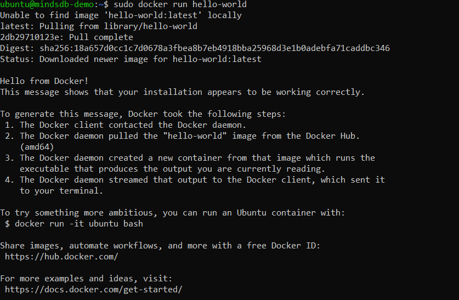The width and height of the screenshot is (459, 300).
Task: Click 'latest: Pulling from library/hello-world' line
Action: [99, 26]
